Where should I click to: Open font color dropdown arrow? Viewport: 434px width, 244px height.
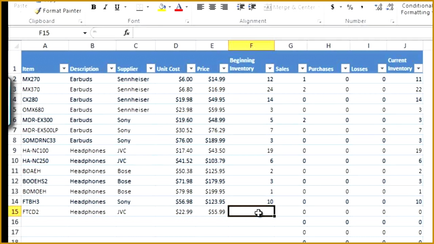point(187,7)
